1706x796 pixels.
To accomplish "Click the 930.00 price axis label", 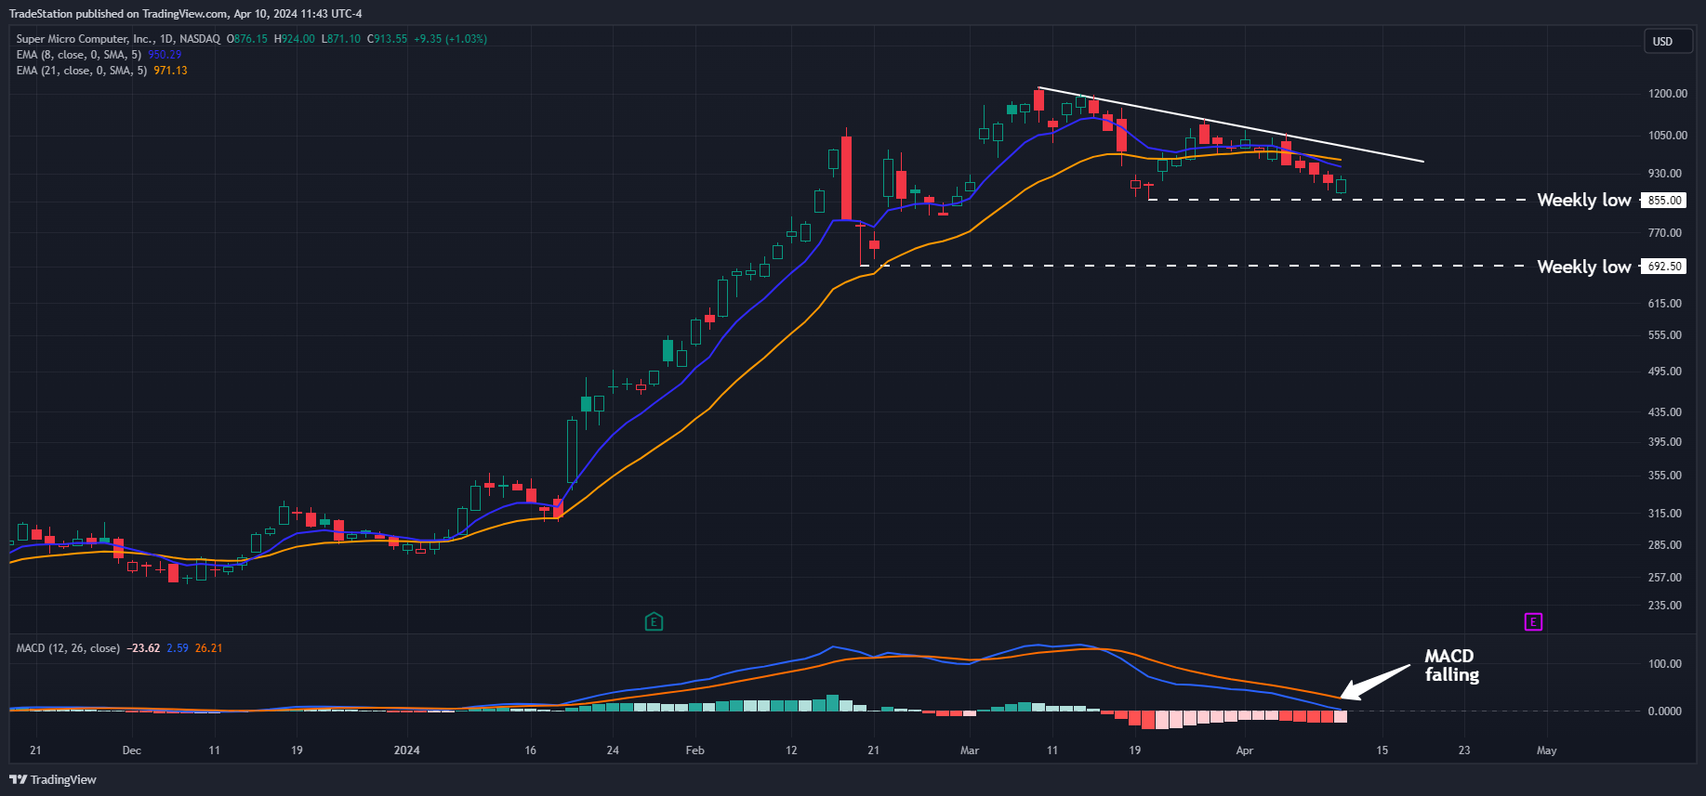I will pyautogui.click(x=1664, y=174).
